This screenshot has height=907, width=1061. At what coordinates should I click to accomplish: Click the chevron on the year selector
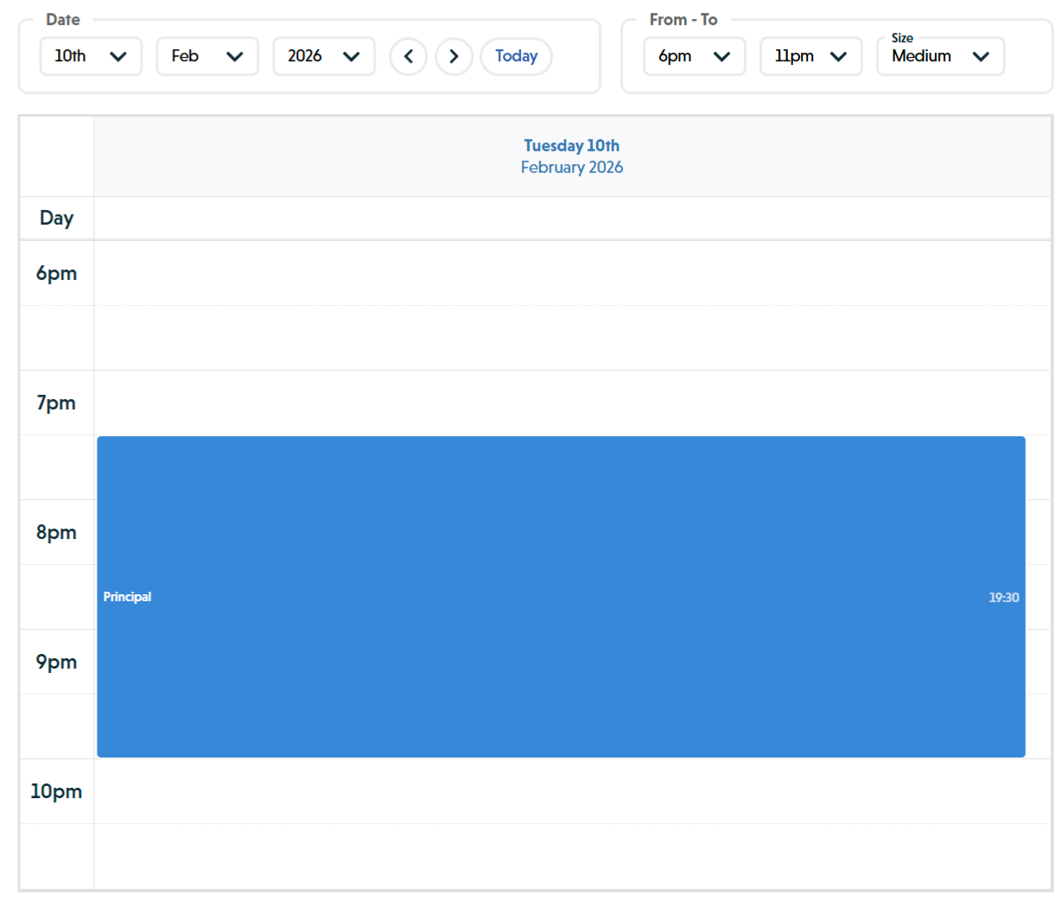click(x=352, y=56)
